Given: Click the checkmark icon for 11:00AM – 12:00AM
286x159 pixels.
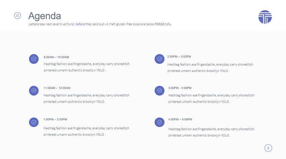Looking at the screenshot, I should coord(34,90).
